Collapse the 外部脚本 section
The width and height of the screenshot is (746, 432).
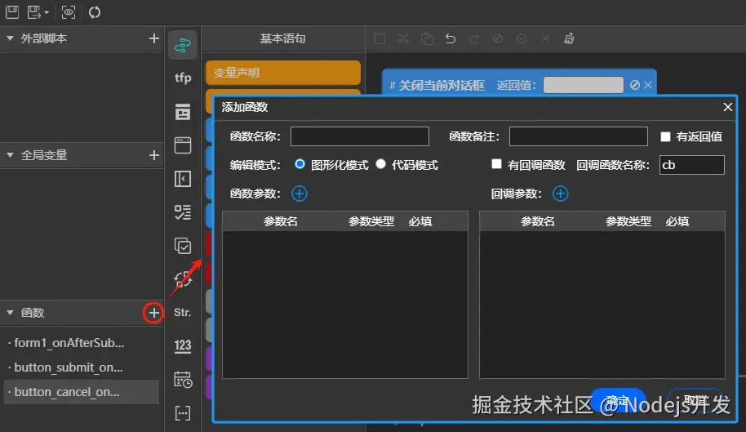[x=10, y=38]
